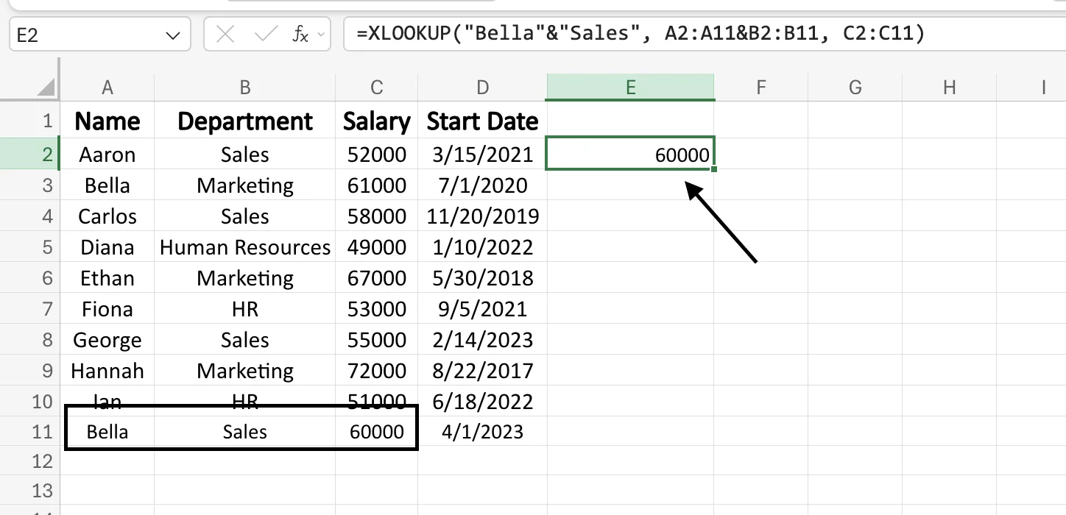Select column E header
1066x515 pixels.
coord(630,88)
